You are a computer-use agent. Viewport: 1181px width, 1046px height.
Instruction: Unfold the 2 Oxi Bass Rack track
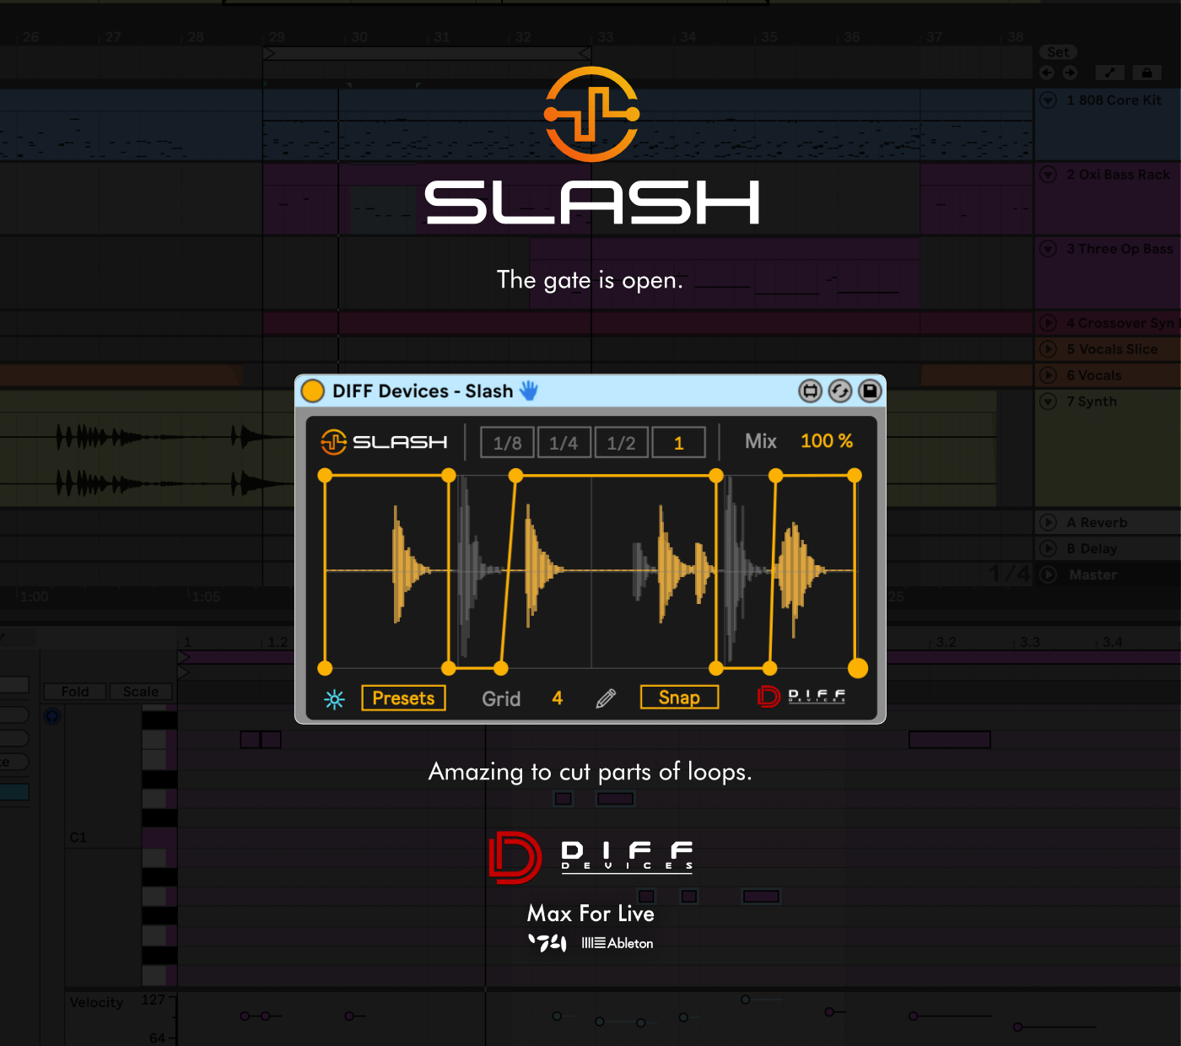coord(1049,175)
